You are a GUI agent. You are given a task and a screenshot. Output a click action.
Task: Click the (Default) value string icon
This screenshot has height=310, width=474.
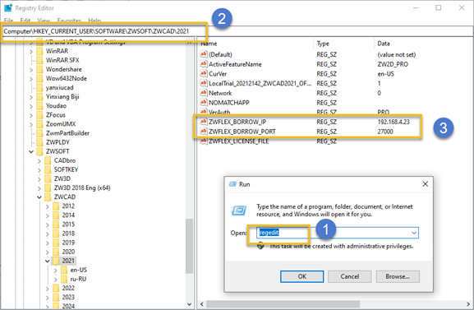point(204,54)
